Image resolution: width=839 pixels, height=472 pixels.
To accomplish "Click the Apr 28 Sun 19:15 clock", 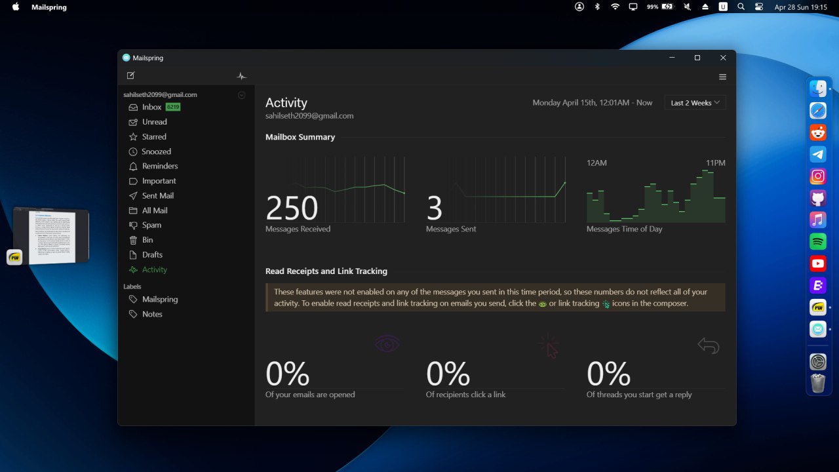I will (x=800, y=7).
